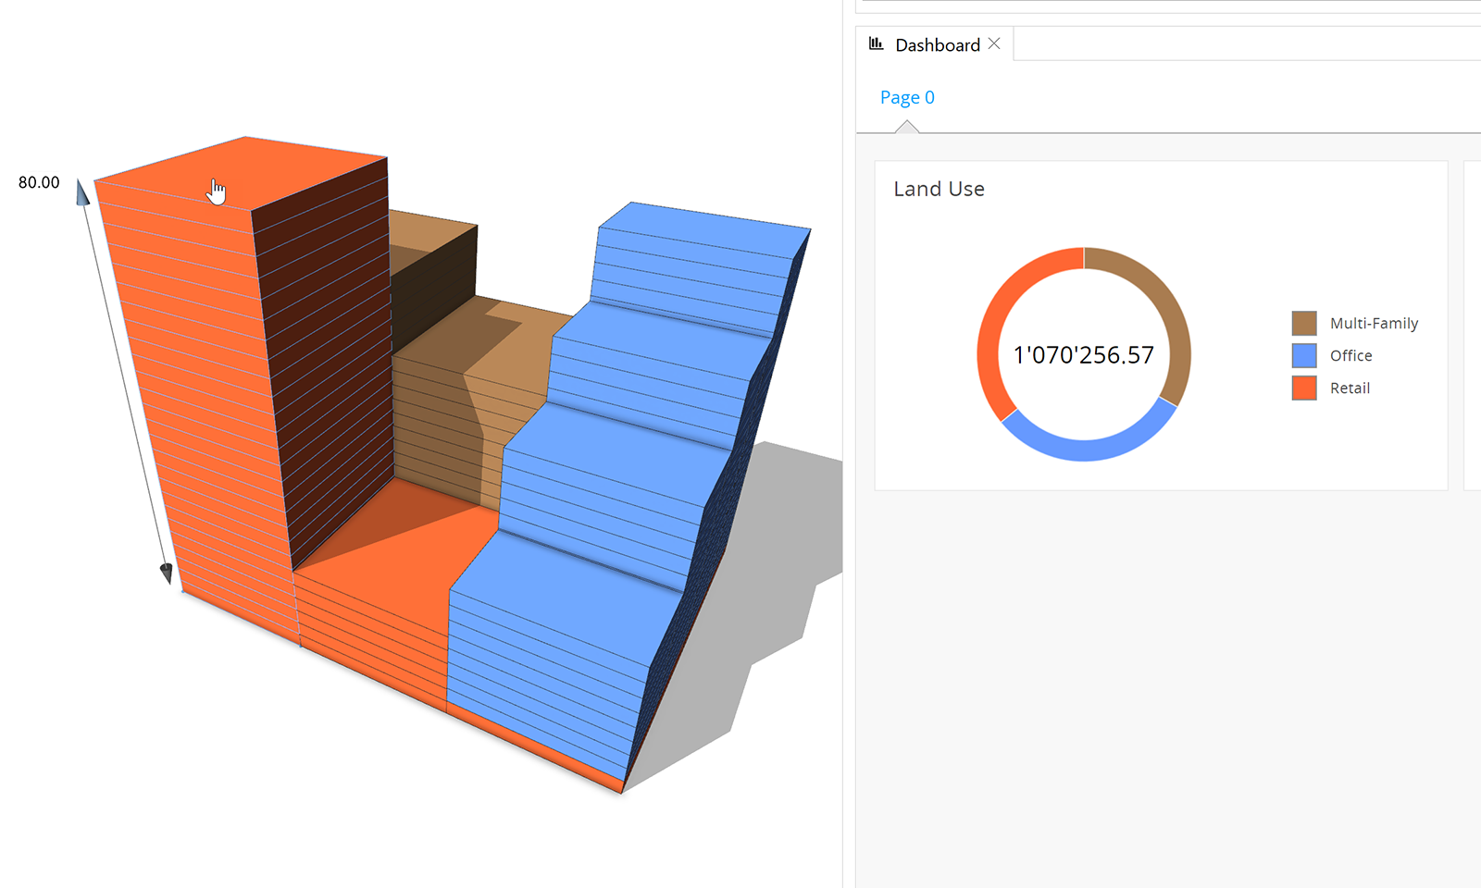Close the Dashboard tab
The image size is (1481, 888).
pyautogui.click(x=994, y=44)
